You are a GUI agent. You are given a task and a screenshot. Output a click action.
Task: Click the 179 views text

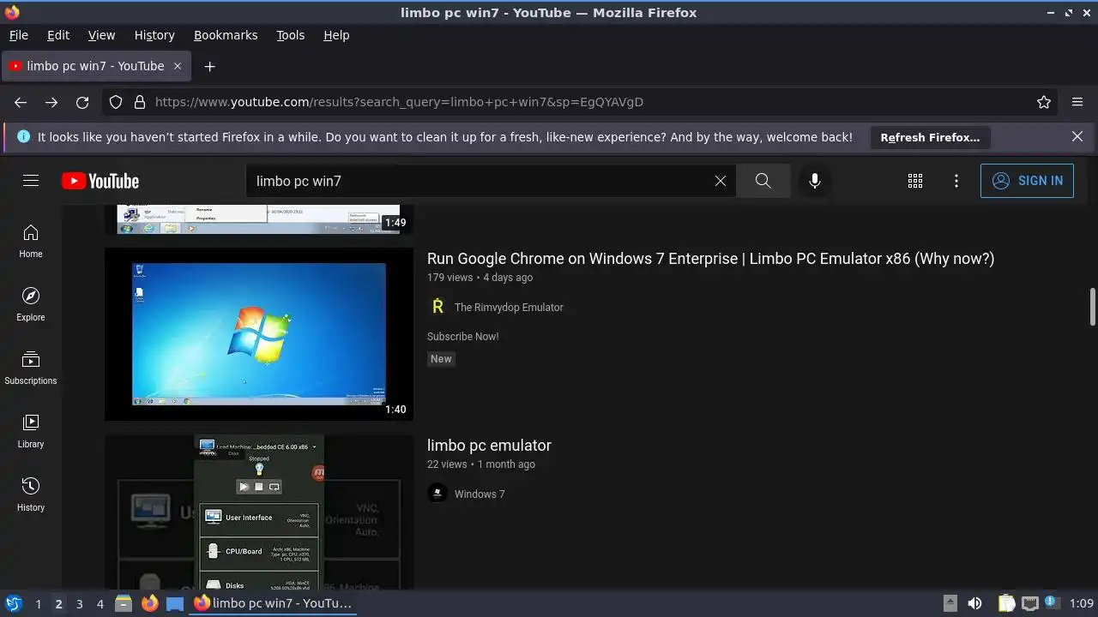click(449, 278)
